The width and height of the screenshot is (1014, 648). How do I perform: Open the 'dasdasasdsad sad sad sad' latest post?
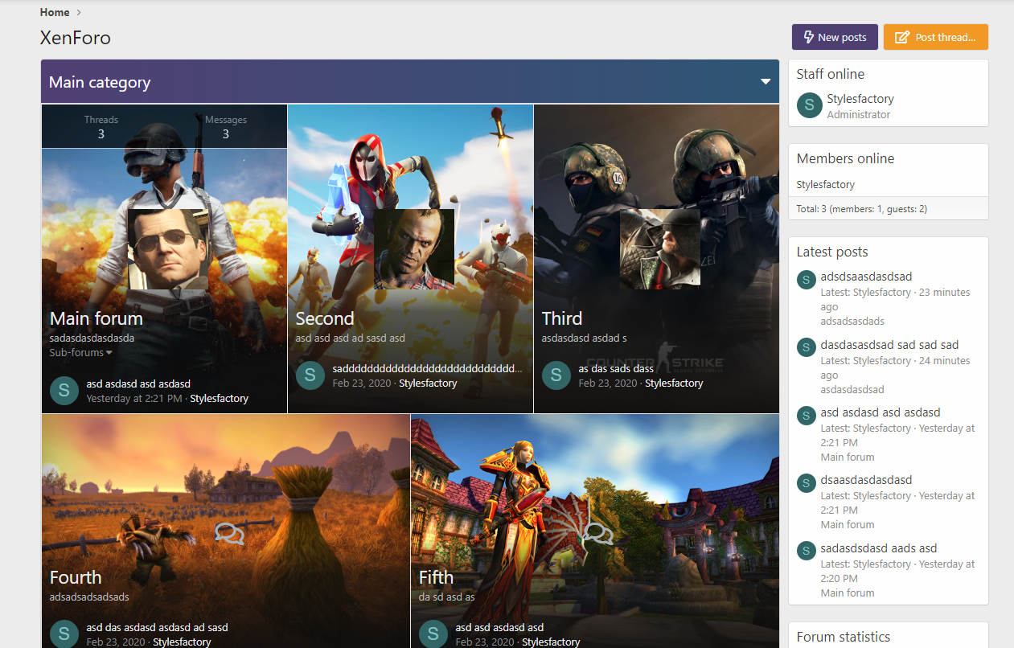[889, 345]
